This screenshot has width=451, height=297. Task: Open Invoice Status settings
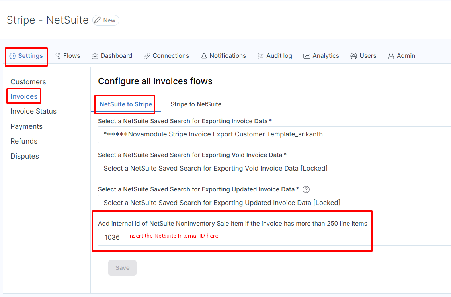pyautogui.click(x=33, y=111)
